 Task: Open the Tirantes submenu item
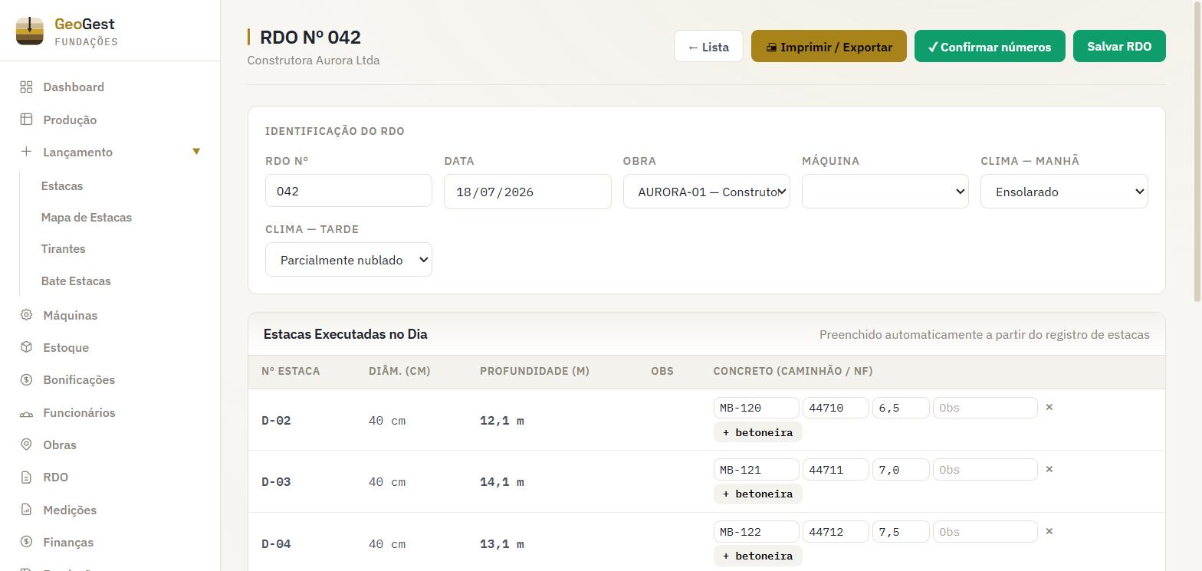[x=64, y=249]
